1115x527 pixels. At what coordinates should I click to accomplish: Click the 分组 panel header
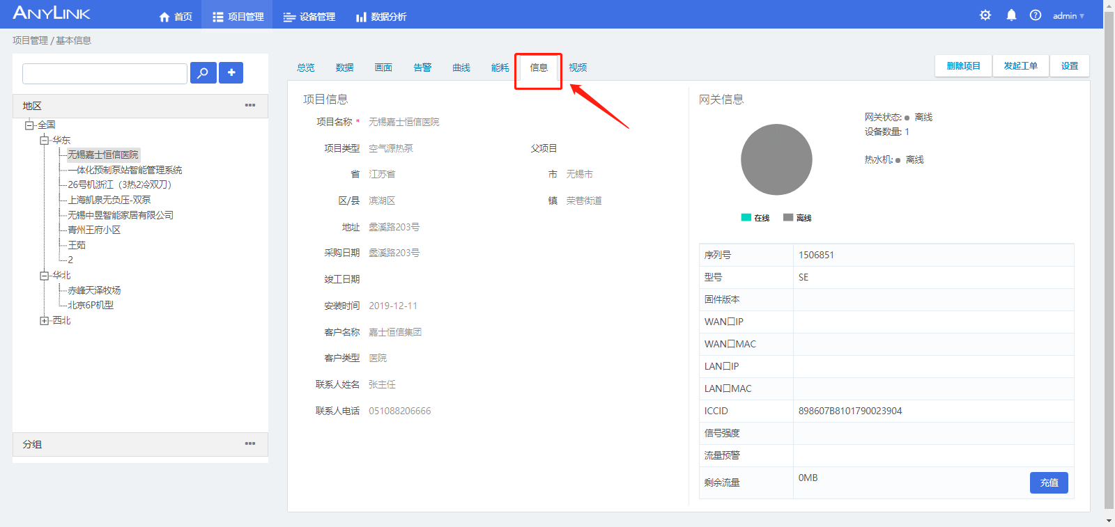coord(140,444)
